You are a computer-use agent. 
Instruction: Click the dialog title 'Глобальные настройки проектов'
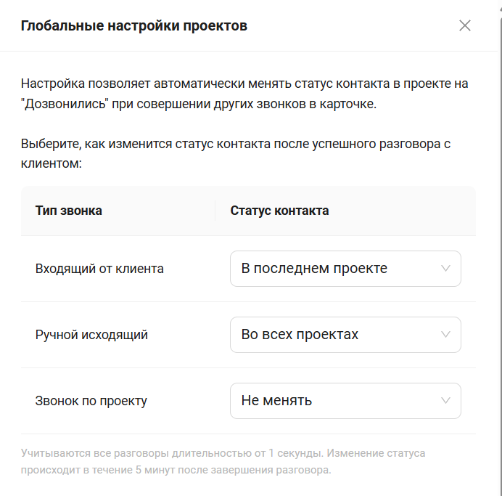click(134, 26)
